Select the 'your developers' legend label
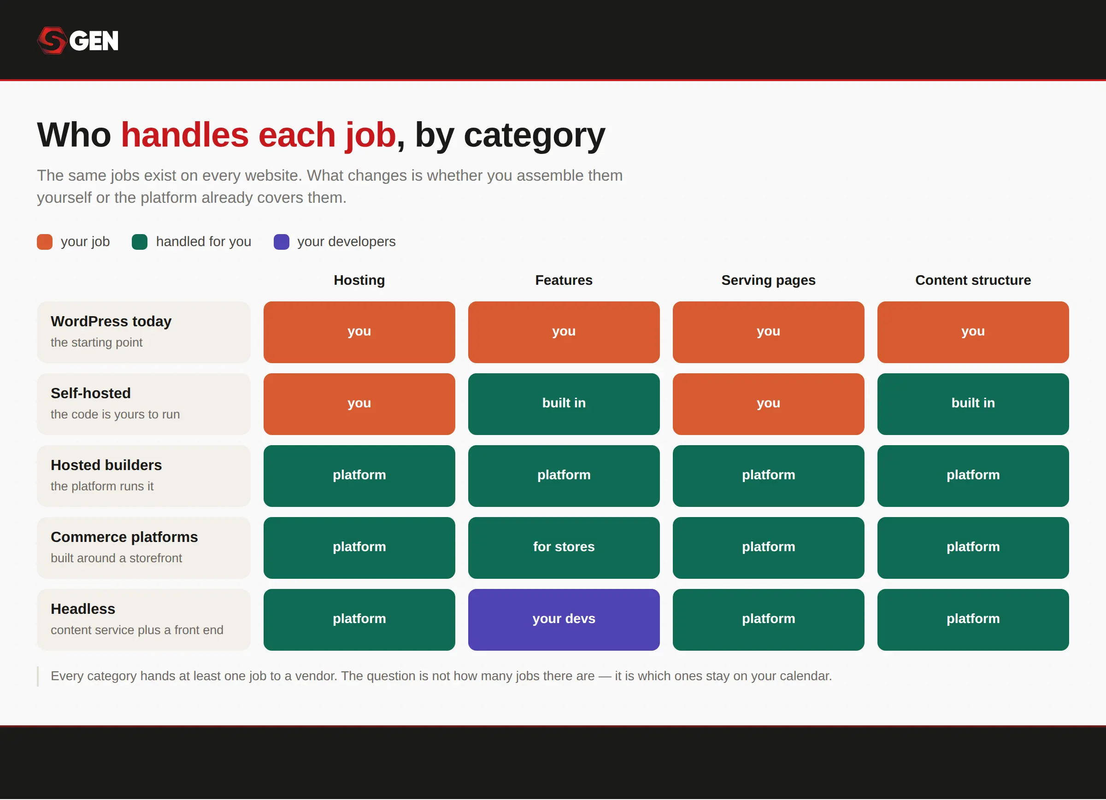The width and height of the screenshot is (1106, 800). [x=346, y=242]
